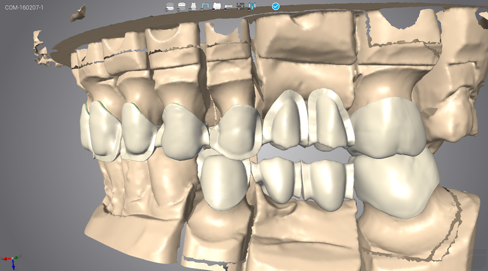This screenshot has height=271, width=488.
Task: Toggle lower jaw scan visibility icon
Action: [x=170, y=6]
